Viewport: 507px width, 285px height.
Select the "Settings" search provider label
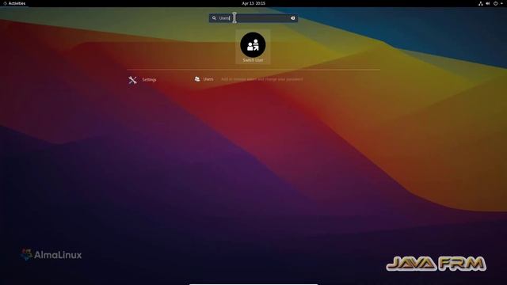[149, 80]
